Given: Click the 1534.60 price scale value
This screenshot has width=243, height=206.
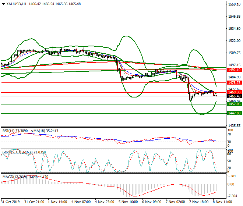Looking at the screenshot, I should click(x=234, y=29).
